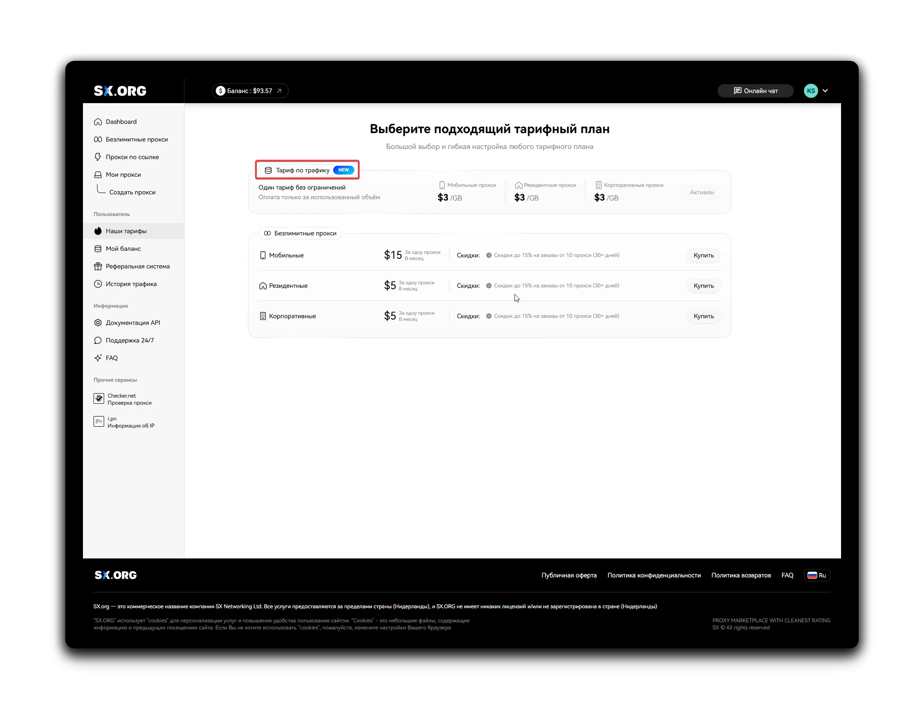Click the Dashboard home icon

click(x=98, y=122)
